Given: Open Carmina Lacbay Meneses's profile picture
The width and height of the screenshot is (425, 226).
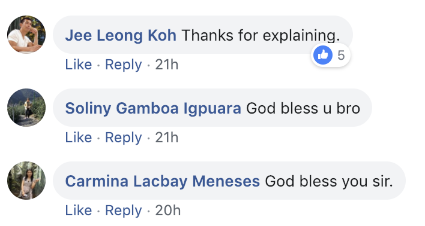Looking at the screenshot, I should click(26, 181).
